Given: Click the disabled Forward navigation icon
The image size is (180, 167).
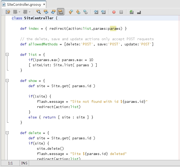Looking at the screenshot, I should (25, 12).
